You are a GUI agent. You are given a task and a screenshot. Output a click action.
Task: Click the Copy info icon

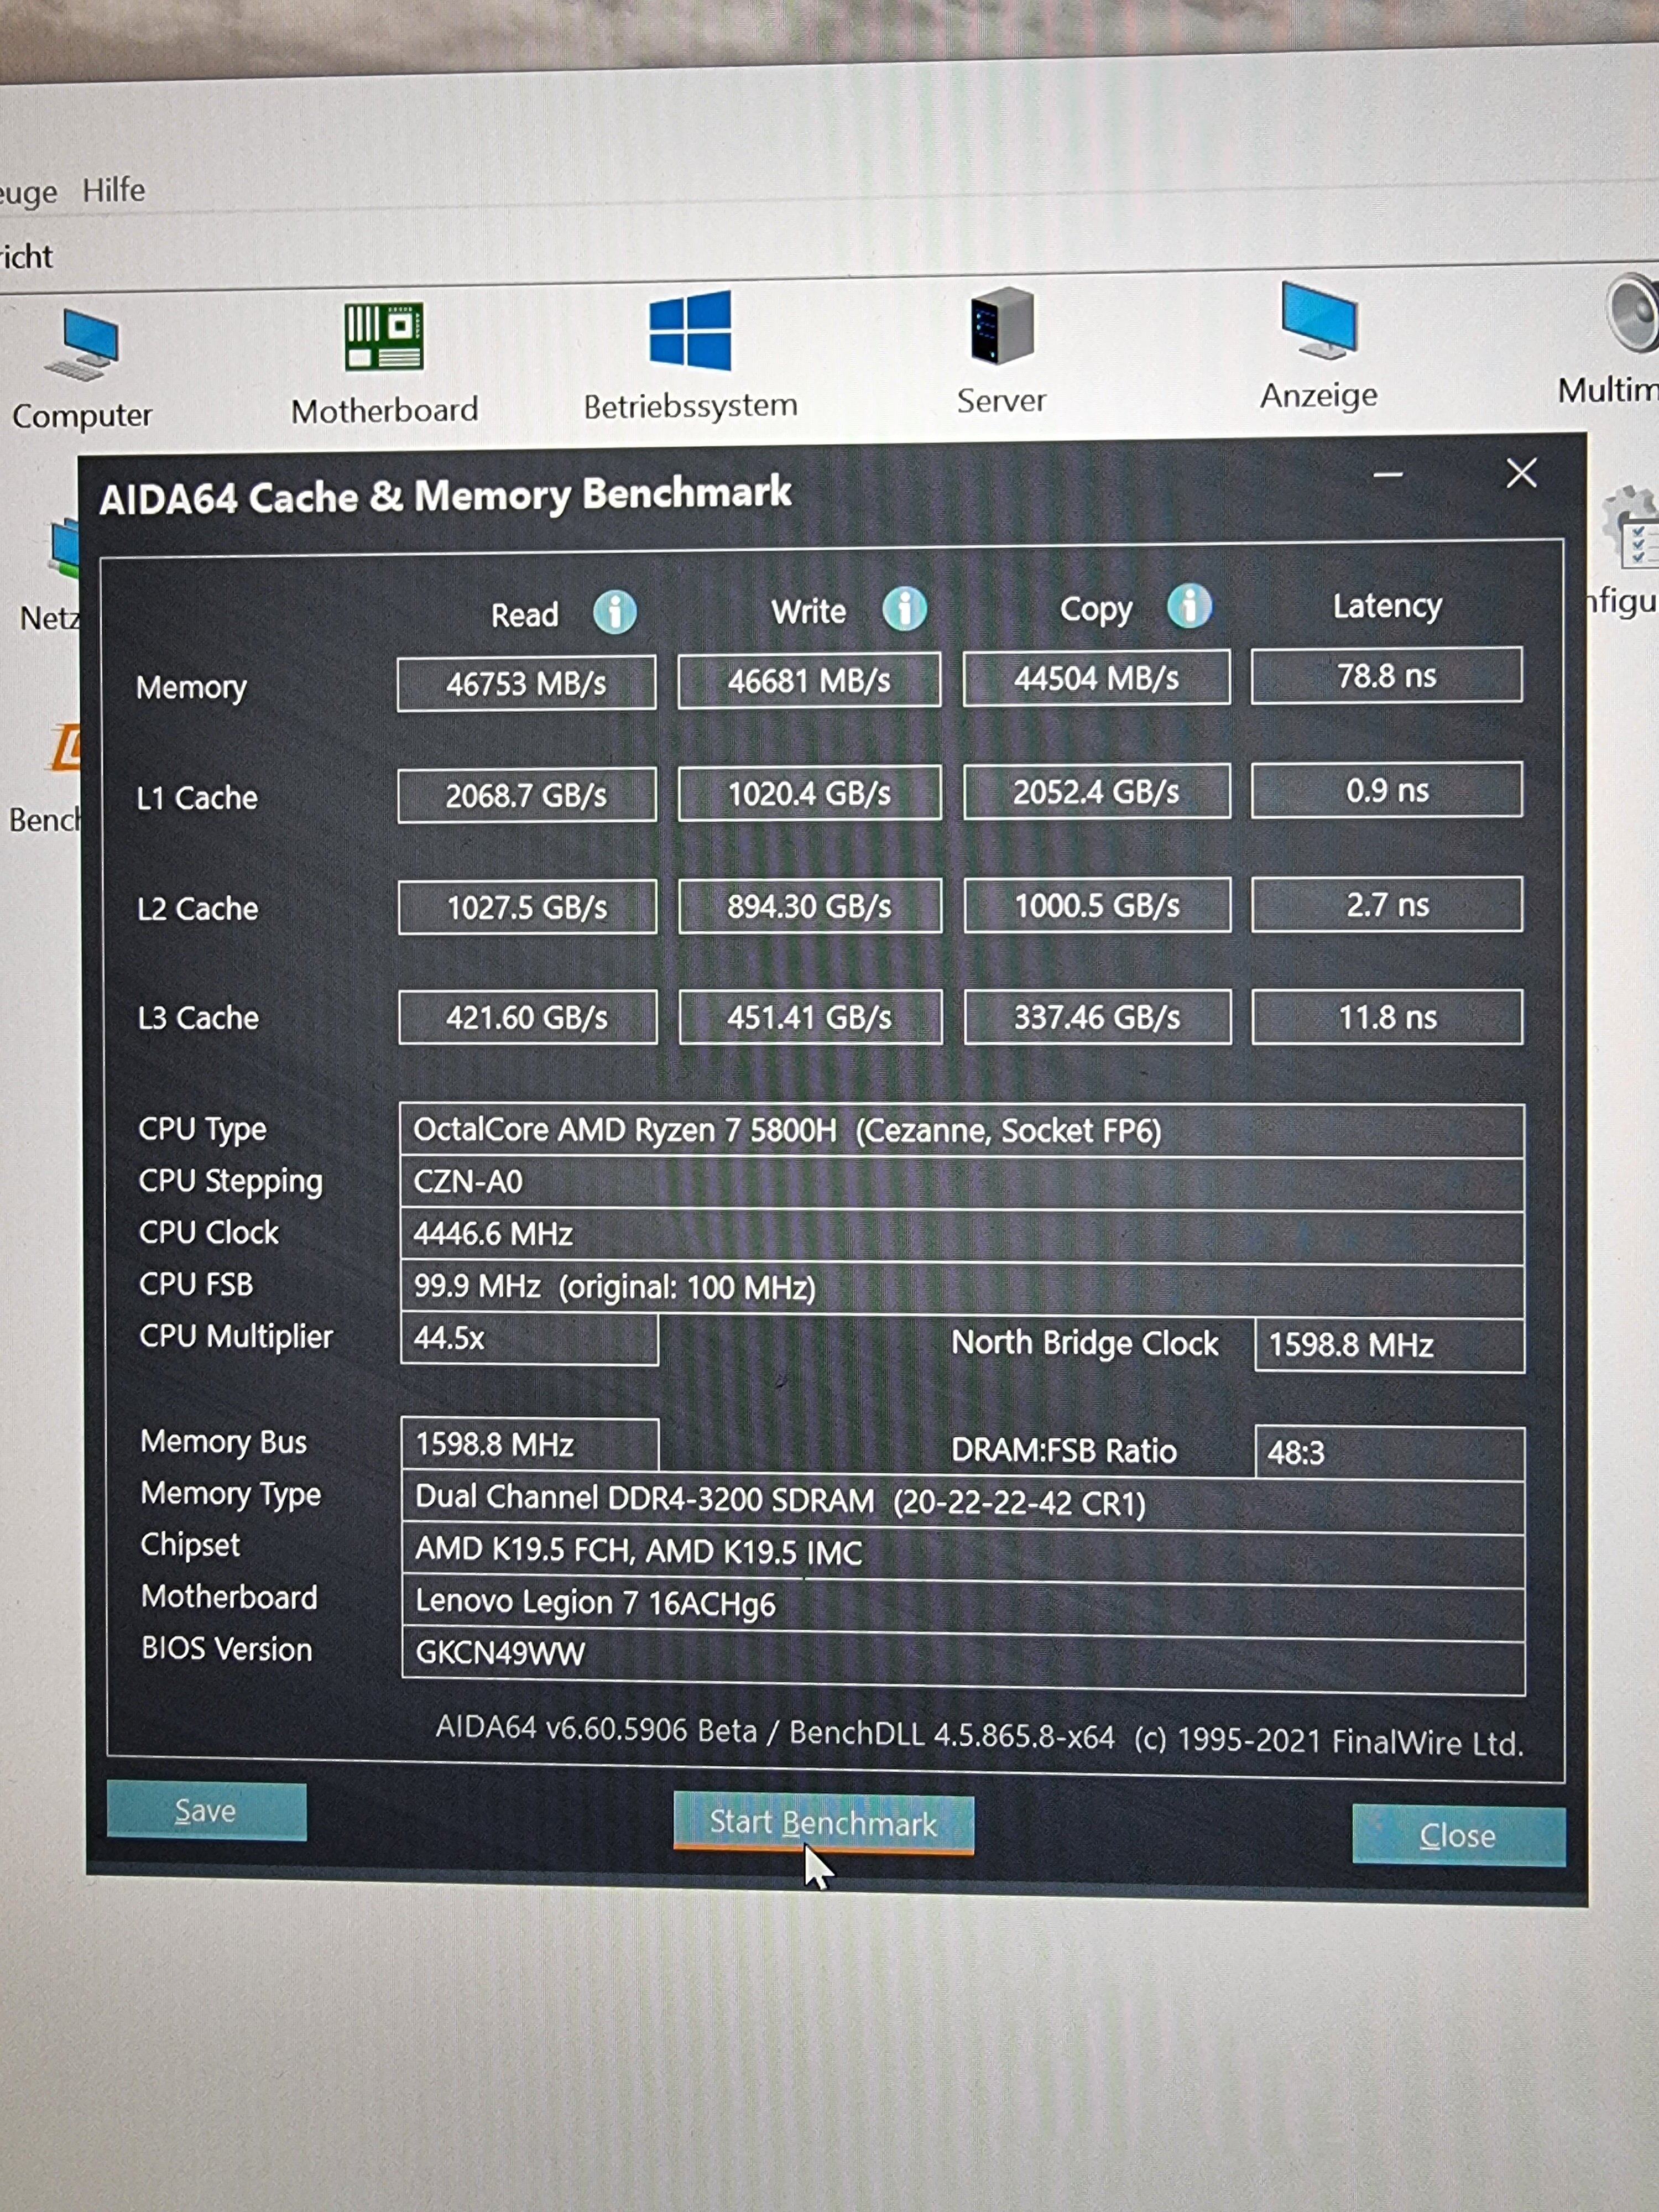click(x=1189, y=606)
